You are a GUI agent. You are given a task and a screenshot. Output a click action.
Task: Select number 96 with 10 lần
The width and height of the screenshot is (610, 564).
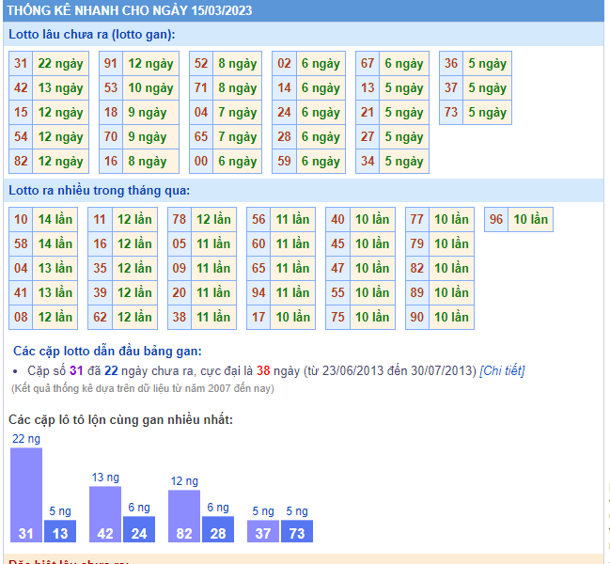(496, 220)
